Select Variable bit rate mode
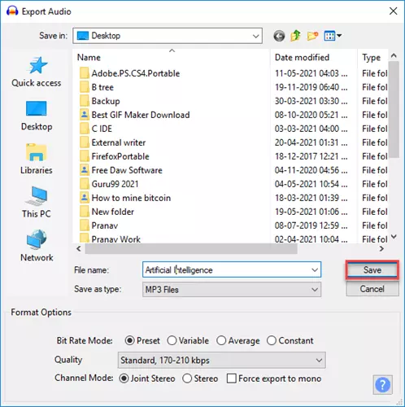The width and height of the screenshot is (405, 407). 188,340
